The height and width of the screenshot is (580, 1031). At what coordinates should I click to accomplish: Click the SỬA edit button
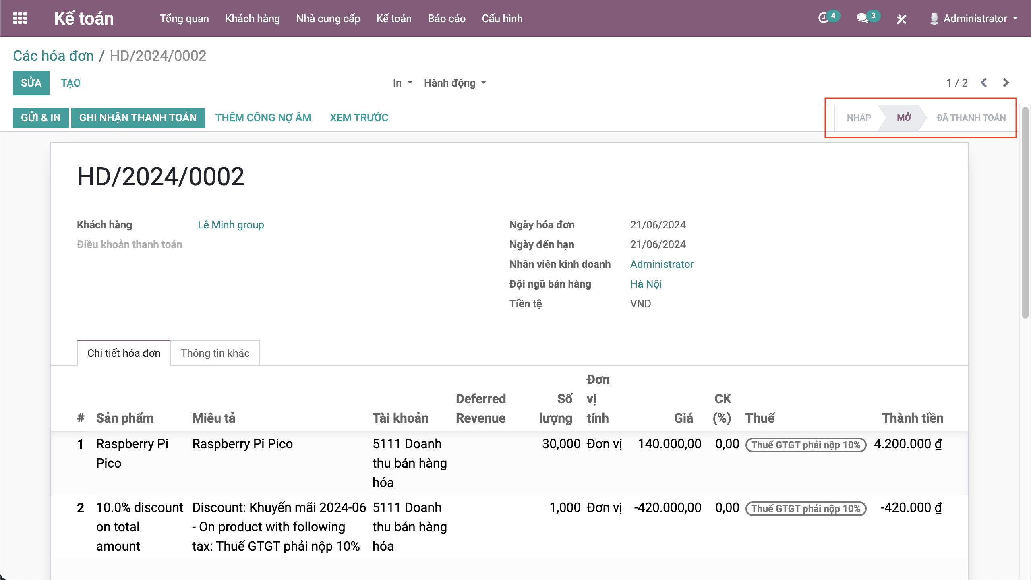tap(31, 83)
